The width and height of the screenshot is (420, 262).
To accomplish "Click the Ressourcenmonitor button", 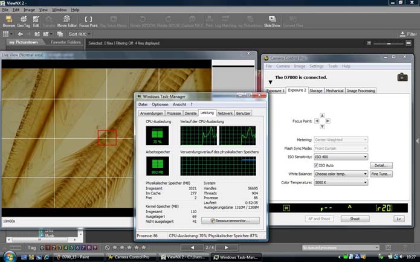I will click(x=230, y=220).
